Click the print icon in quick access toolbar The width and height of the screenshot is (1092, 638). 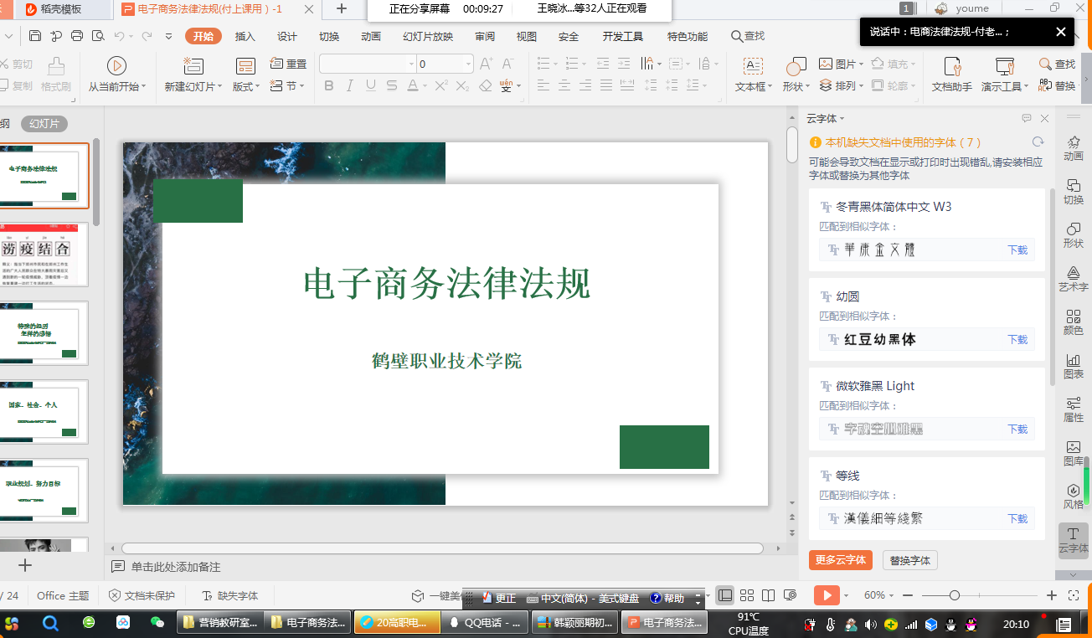coord(77,36)
